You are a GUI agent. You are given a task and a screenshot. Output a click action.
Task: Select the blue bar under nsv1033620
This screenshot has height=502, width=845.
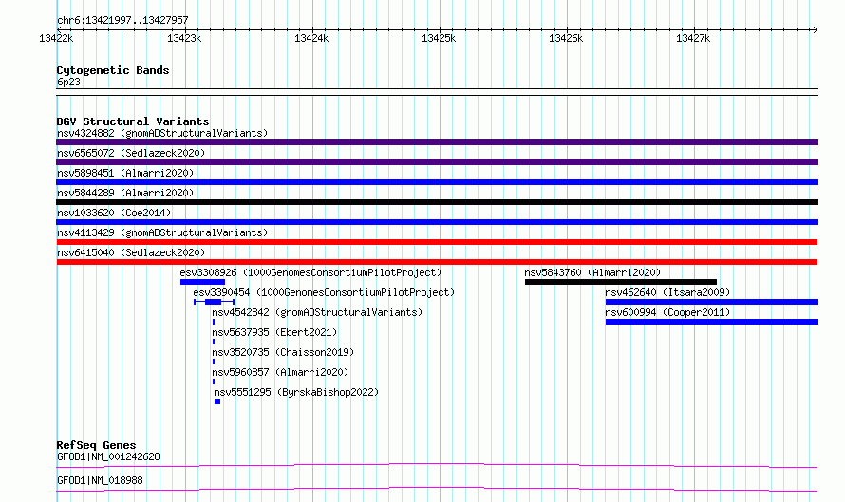click(437, 222)
